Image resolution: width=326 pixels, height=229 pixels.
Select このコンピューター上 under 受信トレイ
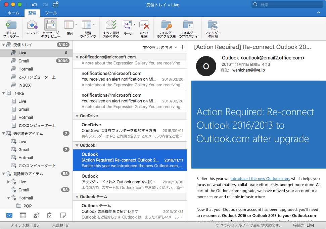(x=36, y=77)
